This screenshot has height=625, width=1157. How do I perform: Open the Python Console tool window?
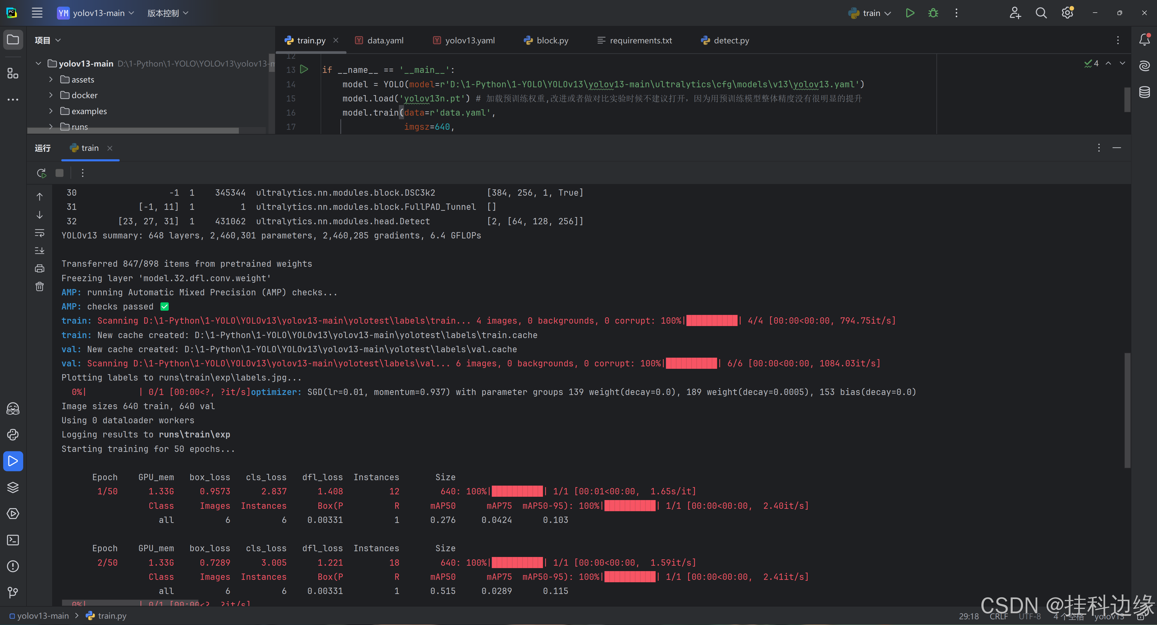tap(13, 435)
